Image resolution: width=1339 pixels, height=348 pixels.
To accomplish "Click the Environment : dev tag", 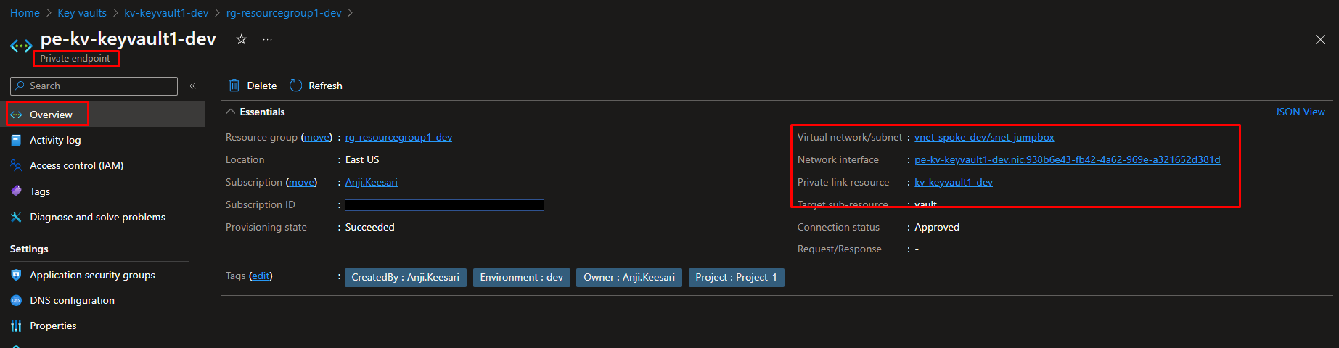I will click(521, 277).
